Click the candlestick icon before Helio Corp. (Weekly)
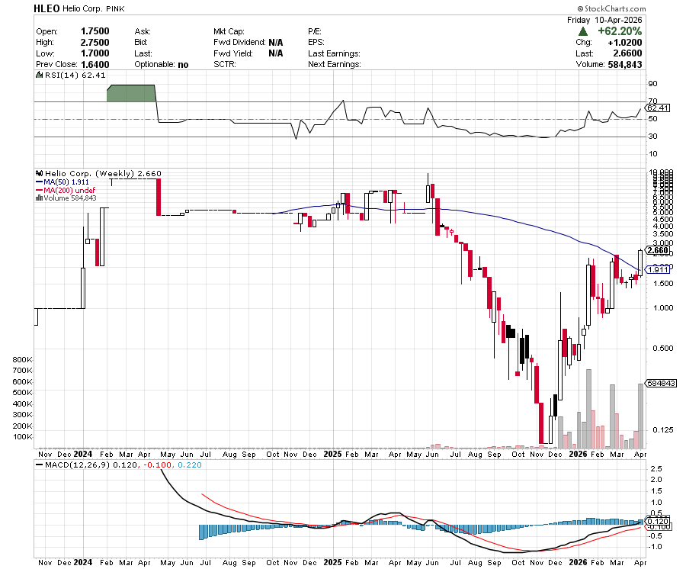 (40, 174)
